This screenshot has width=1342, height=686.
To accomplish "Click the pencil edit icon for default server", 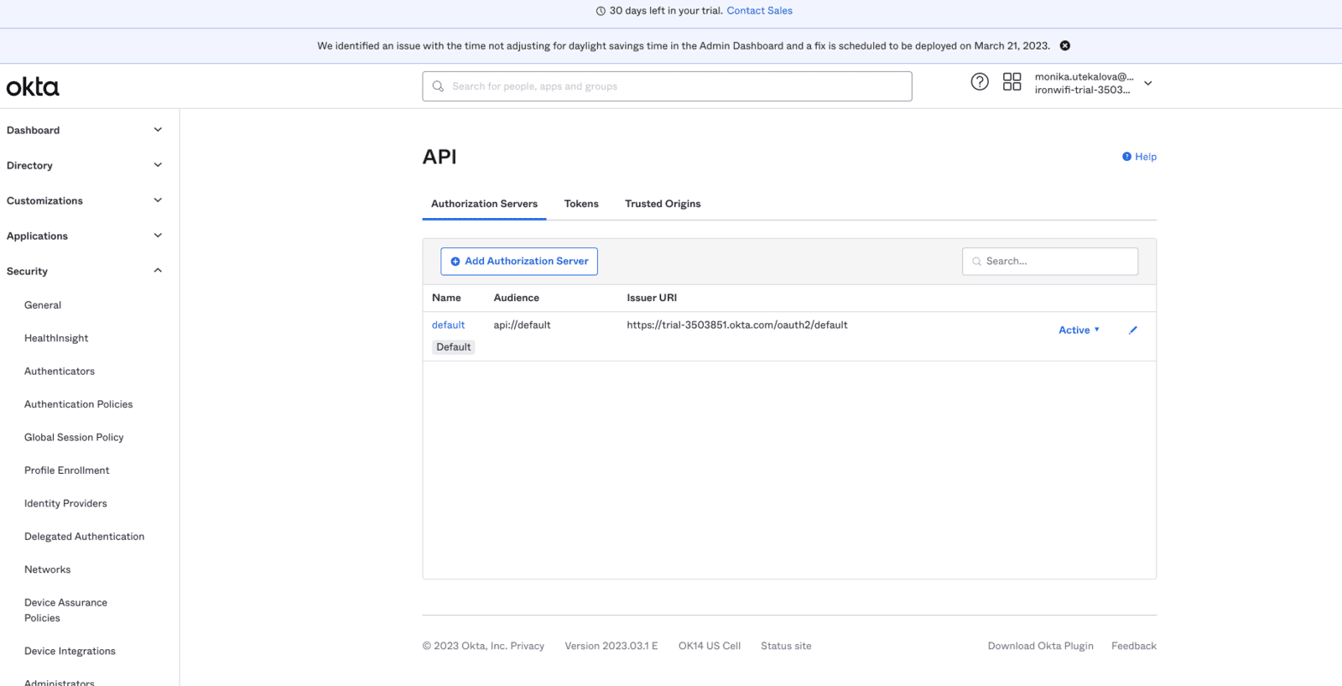I will (1133, 330).
